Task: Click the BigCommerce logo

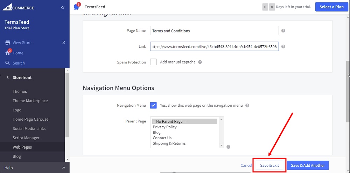Action: (18, 8)
